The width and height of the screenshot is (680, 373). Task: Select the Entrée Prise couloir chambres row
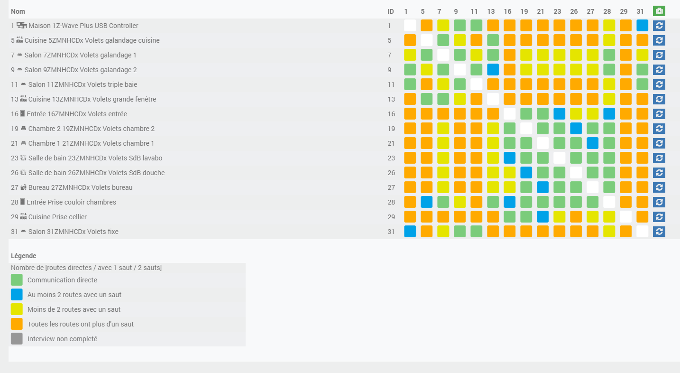click(x=71, y=202)
